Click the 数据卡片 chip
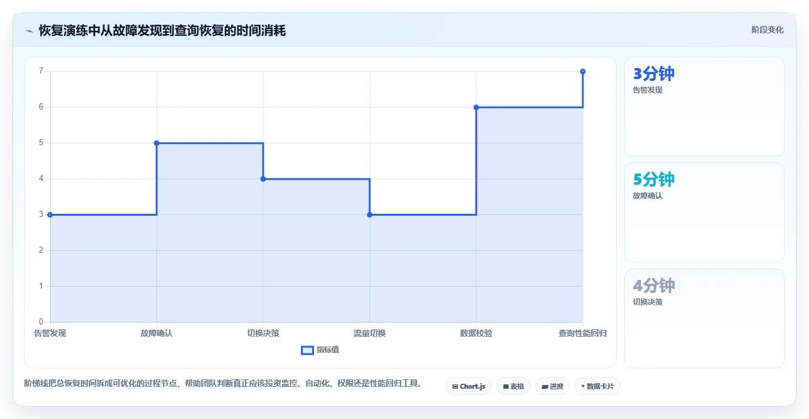 pos(598,386)
